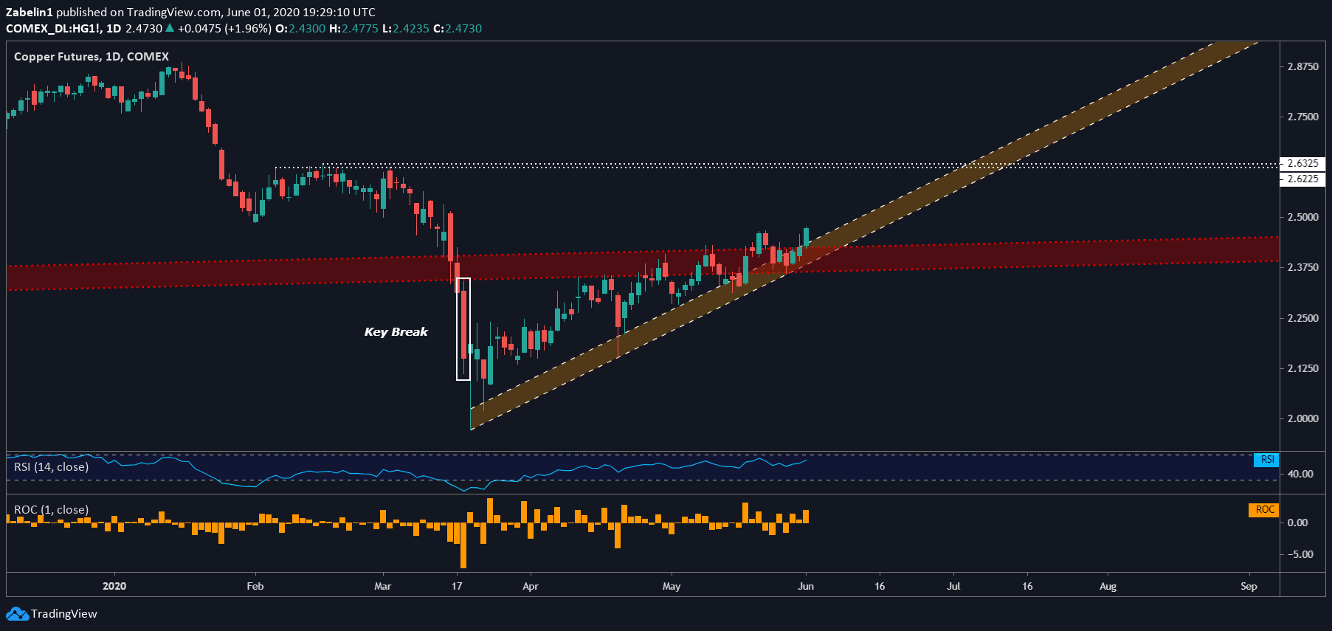
Task: Click the Mar date axis label
Action: (382, 586)
